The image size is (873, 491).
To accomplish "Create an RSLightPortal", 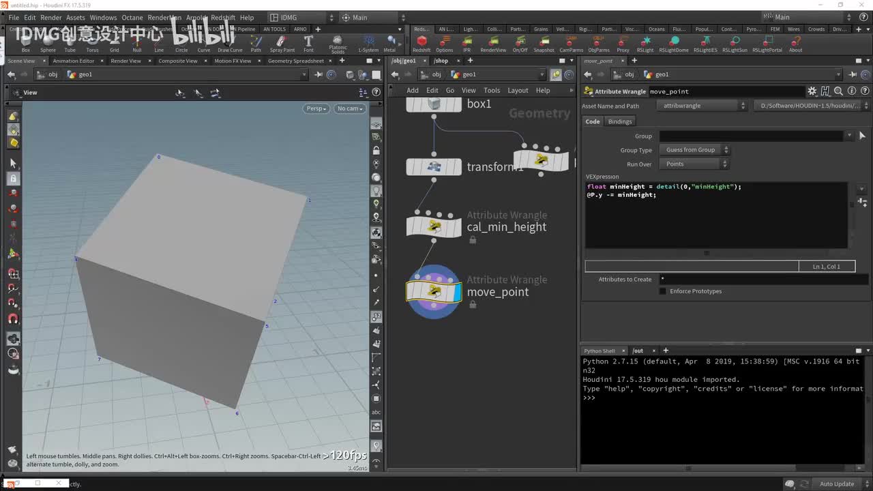I will coord(767,45).
